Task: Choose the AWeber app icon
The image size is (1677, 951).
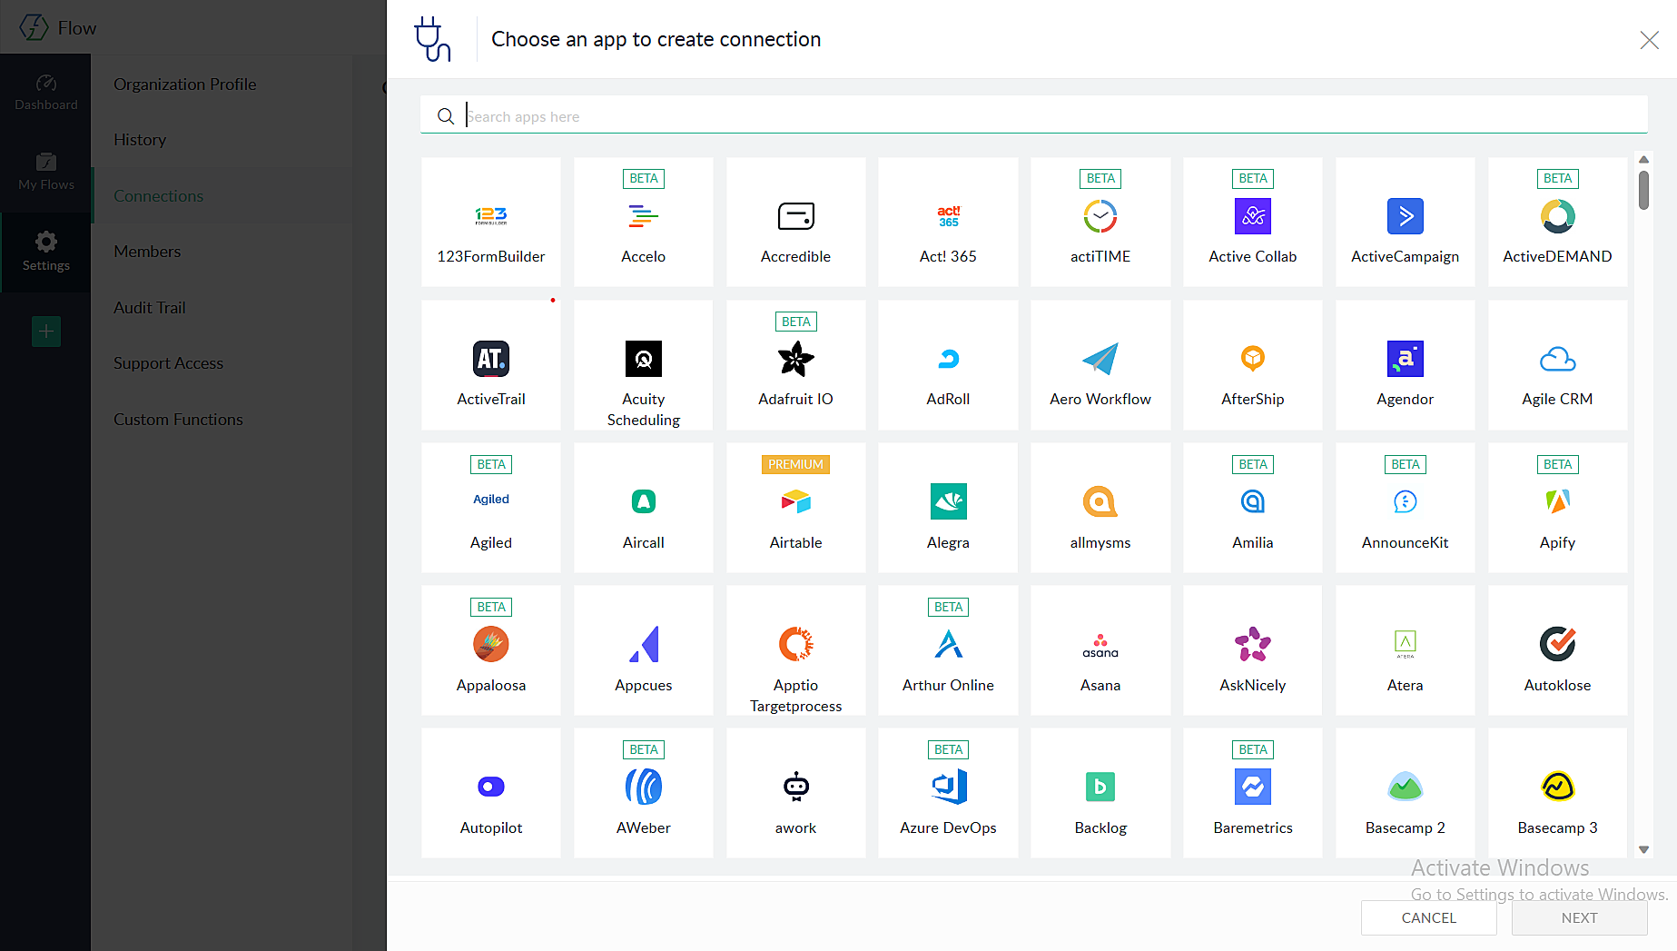Action: pos(644,787)
